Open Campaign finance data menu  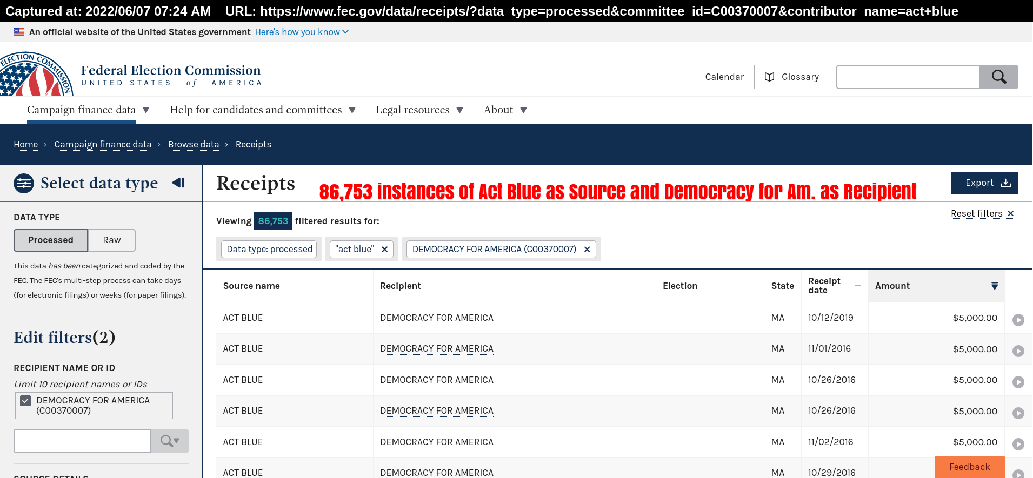point(88,110)
